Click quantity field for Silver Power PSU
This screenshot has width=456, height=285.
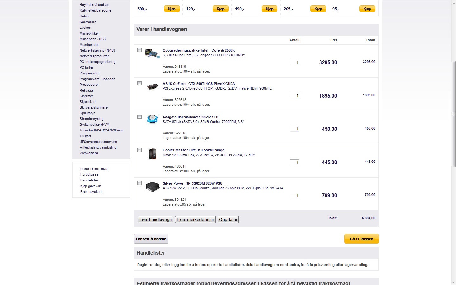tap(294, 195)
